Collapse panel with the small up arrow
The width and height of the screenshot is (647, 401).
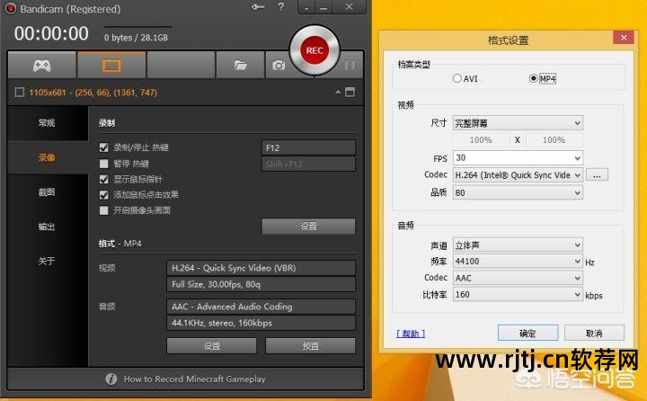tap(338, 92)
